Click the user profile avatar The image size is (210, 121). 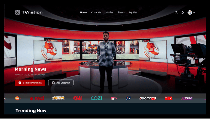point(190,12)
